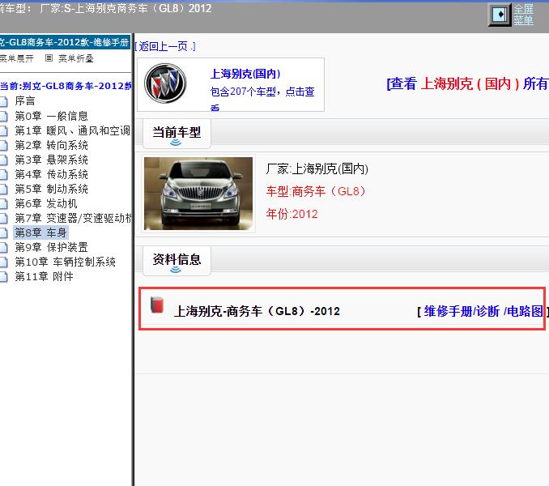549x486 pixels.
Task: Click the page icon beside 第3章 悬架系统
Action: [x=4, y=160]
